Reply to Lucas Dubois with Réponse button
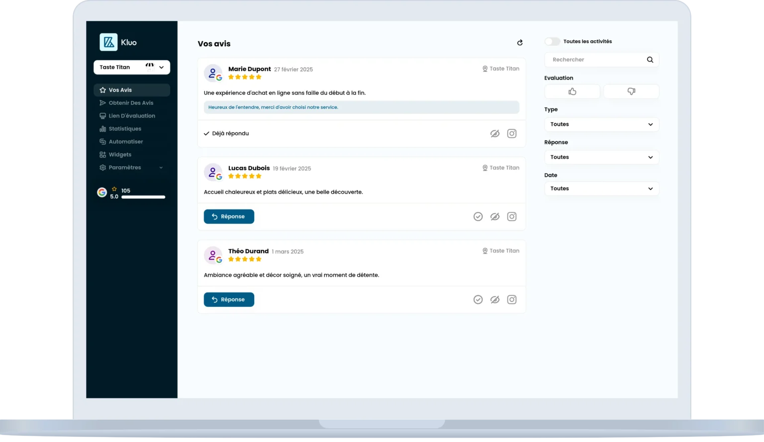Screen dimensions: 764x442 coord(228,217)
